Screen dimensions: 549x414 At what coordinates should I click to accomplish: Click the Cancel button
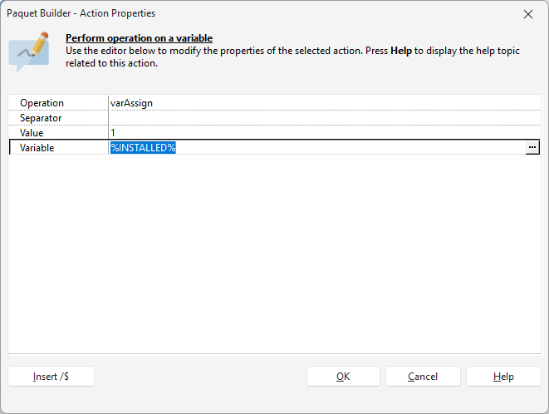pos(423,377)
